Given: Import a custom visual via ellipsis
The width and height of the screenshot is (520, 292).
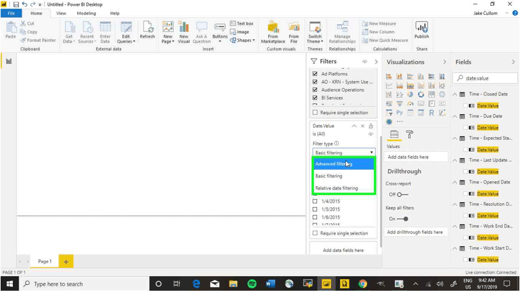Looking at the screenshot, I should click(x=399, y=122).
